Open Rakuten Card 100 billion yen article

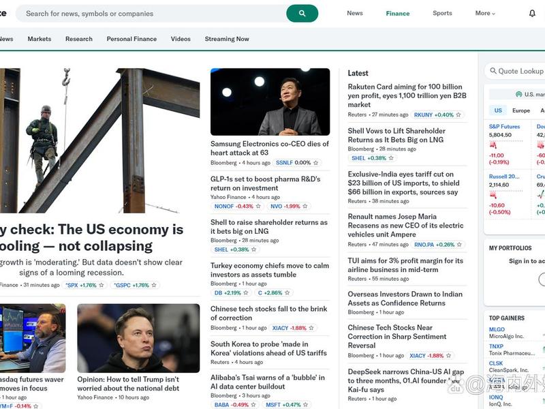[407, 95]
